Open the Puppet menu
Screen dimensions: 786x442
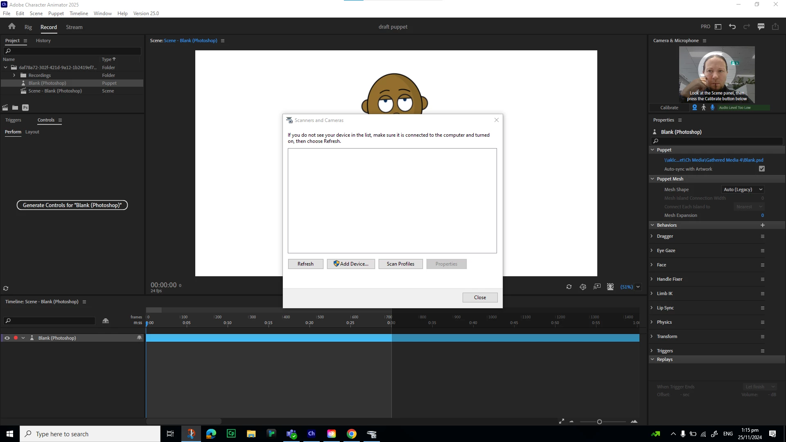[56, 13]
